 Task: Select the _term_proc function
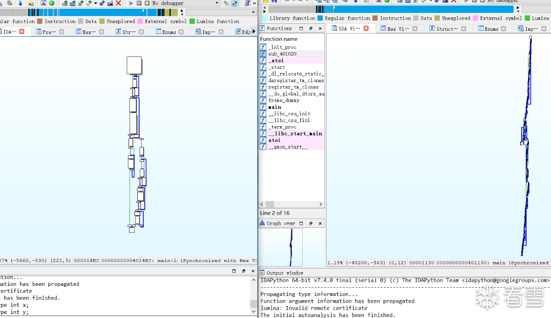point(292,127)
